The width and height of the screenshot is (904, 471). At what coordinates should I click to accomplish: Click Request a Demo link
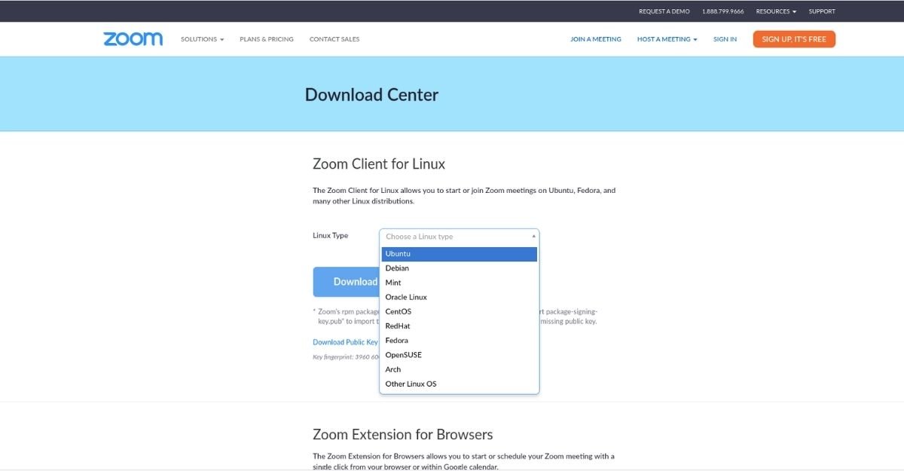pos(664,11)
